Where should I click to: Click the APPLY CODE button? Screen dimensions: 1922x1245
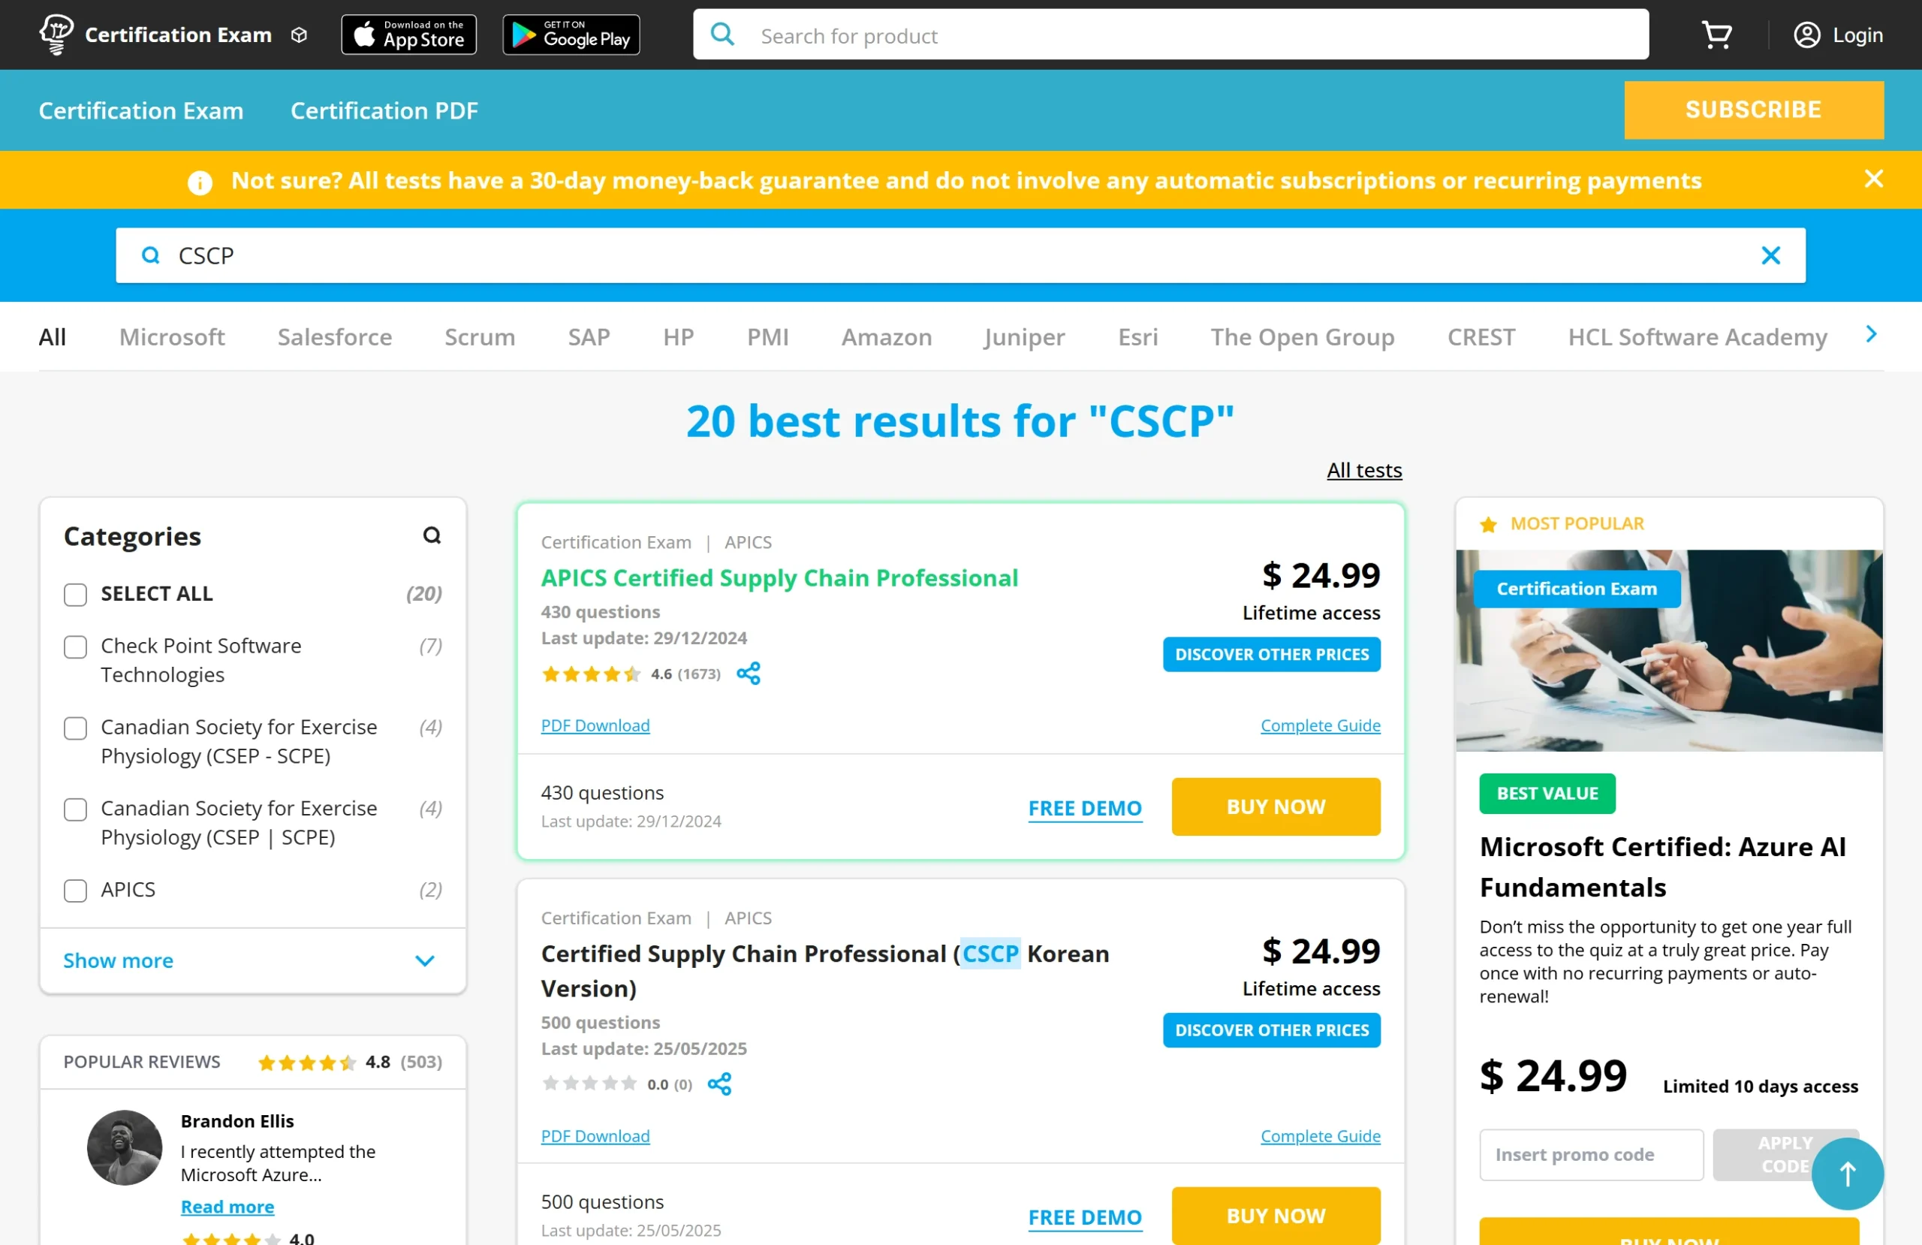click(x=1785, y=1154)
